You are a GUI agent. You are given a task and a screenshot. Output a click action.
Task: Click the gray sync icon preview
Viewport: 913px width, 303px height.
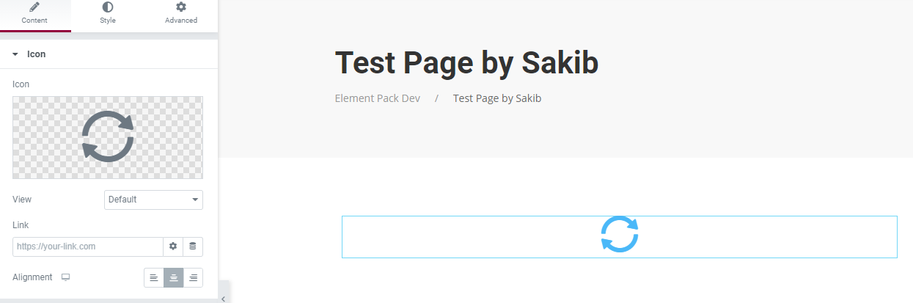pyautogui.click(x=108, y=136)
